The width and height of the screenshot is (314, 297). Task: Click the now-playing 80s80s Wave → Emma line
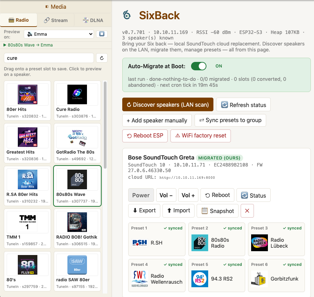tap(28, 45)
